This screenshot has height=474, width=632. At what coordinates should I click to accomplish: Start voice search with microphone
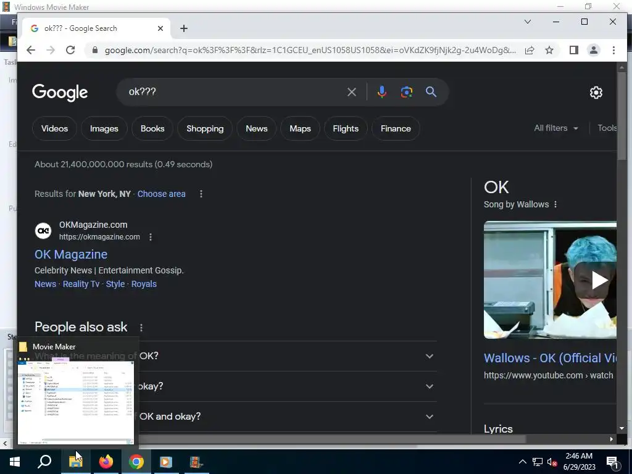click(x=381, y=92)
